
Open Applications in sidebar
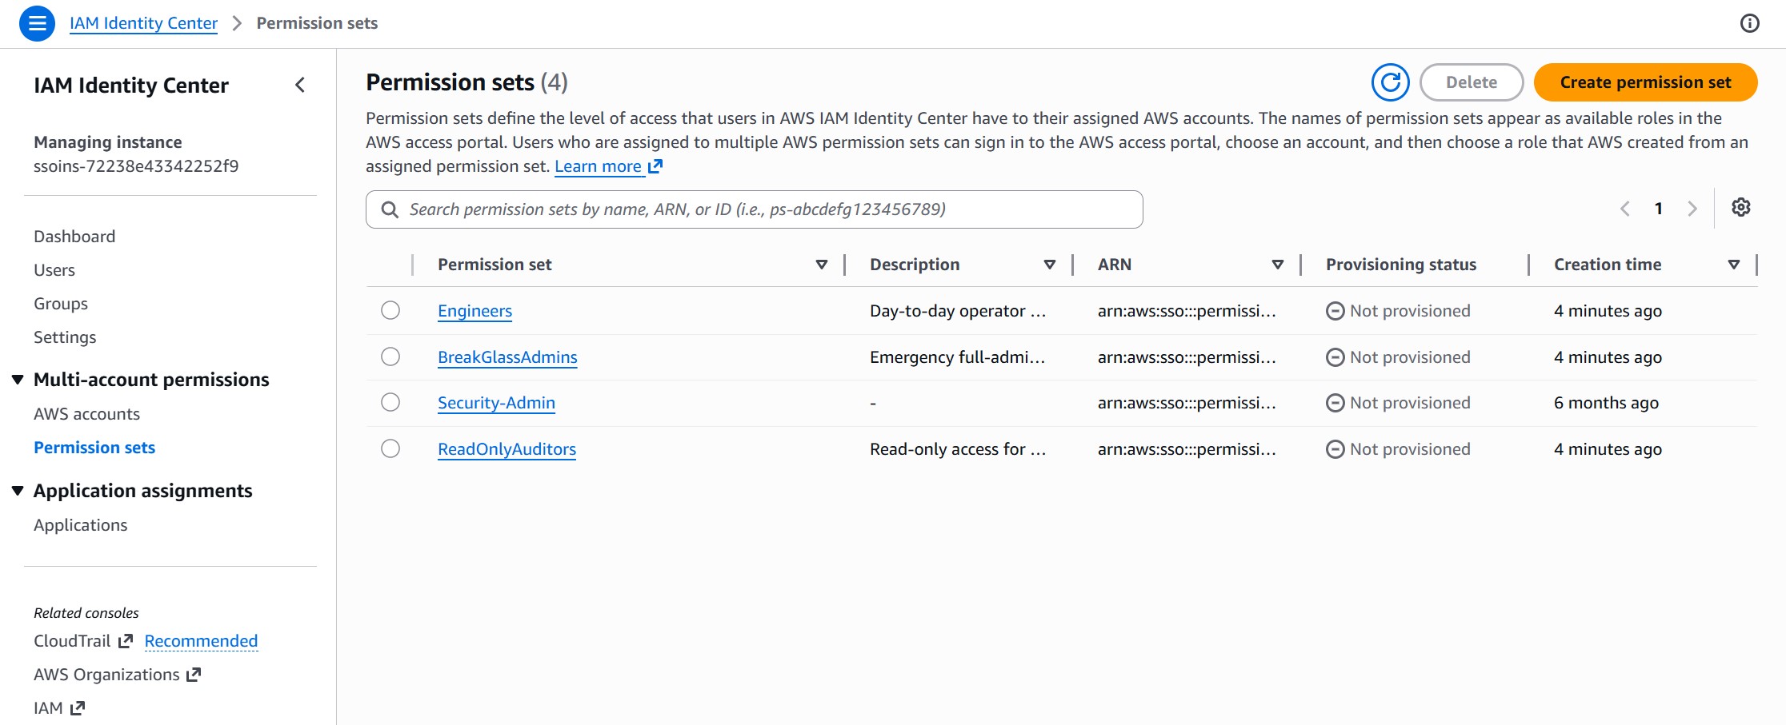[81, 525]
